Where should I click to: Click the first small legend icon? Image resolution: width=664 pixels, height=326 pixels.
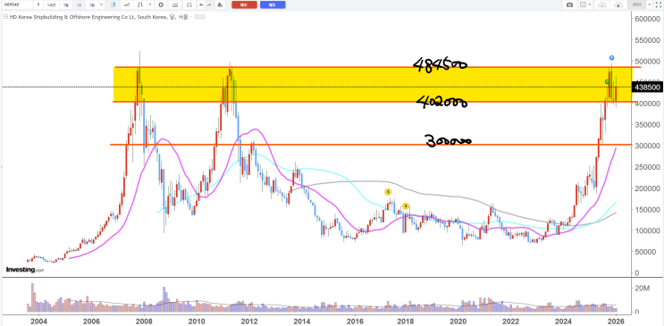[197, 17]
